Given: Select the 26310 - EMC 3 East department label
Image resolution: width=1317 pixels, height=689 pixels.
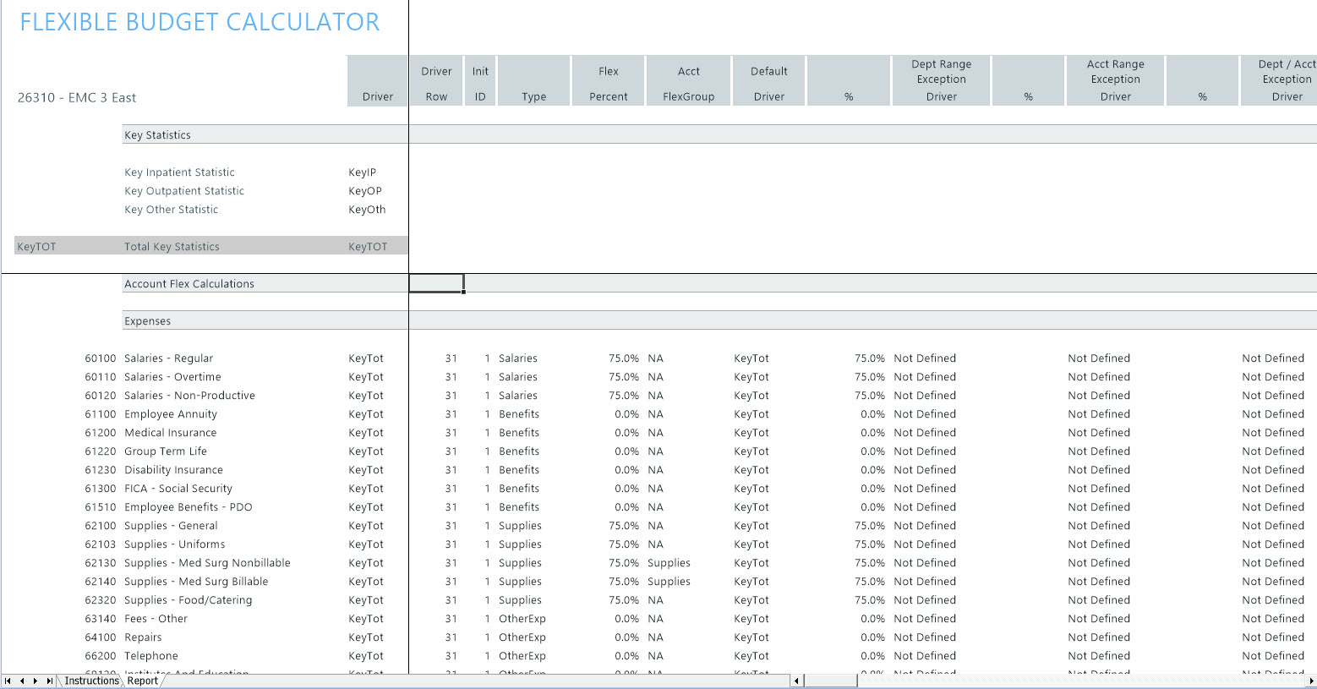Looking at the screenshot, I should 77,98.
